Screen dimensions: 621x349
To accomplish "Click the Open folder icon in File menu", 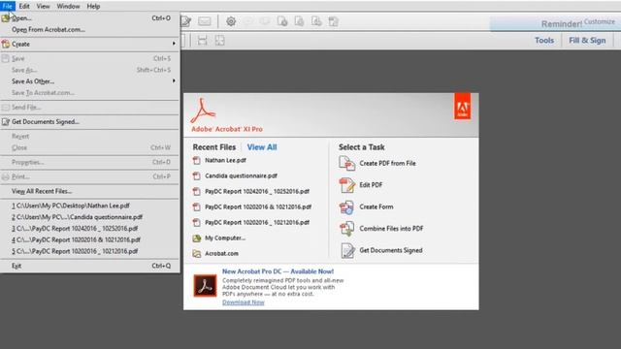I will (6, 18).
